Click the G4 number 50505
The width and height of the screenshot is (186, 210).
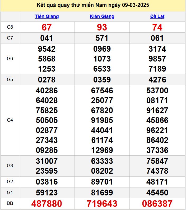click(47, 120)
